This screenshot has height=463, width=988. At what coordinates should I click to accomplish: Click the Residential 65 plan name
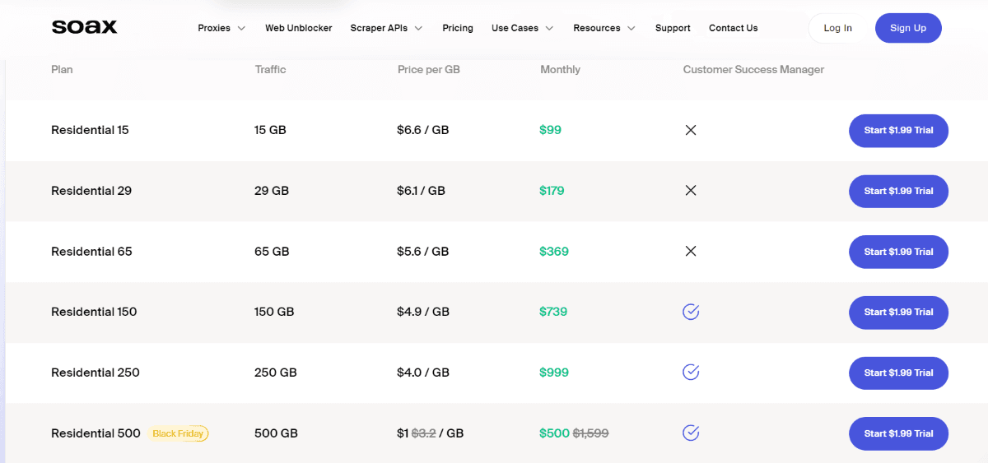click(x=91, y=252)
